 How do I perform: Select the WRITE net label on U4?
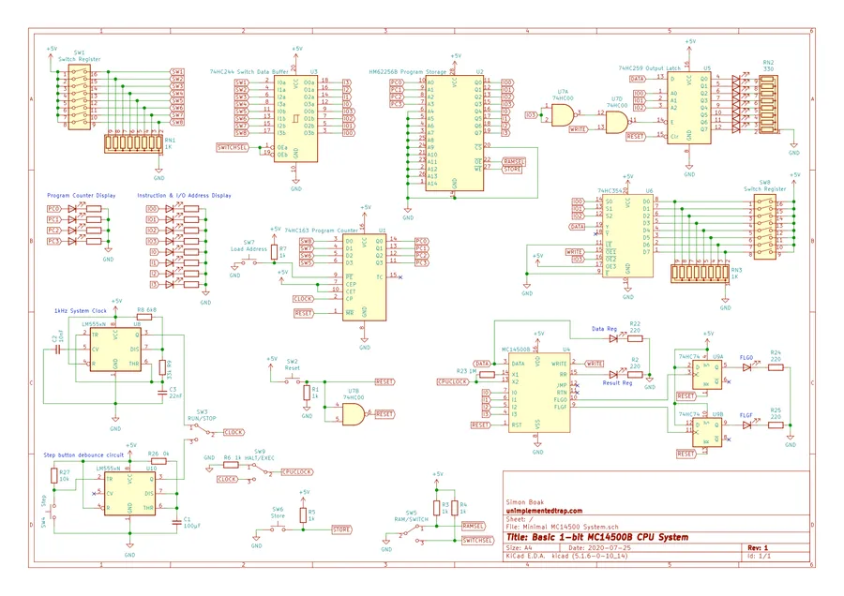click(x=593, y=363)
